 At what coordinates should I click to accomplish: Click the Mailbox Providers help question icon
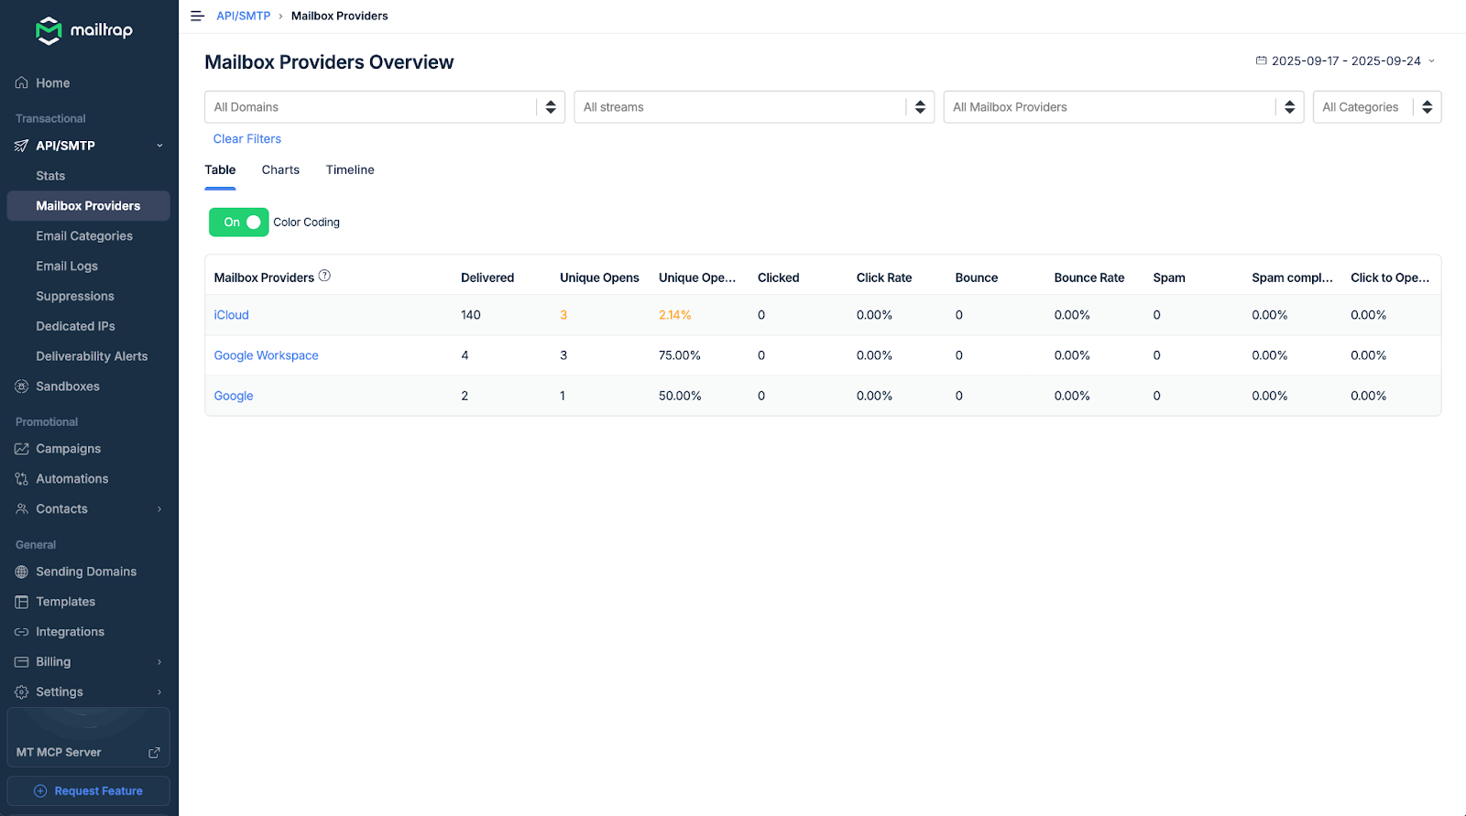(x=324, y=276)
